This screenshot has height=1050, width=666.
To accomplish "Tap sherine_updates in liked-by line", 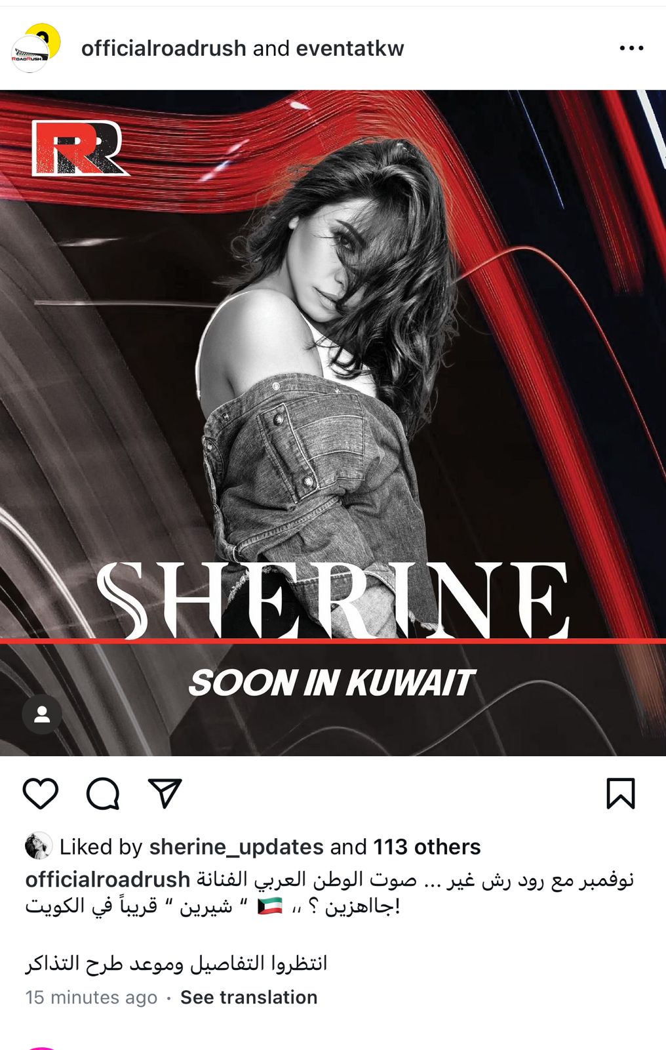I will (237, 847).
